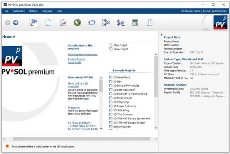Screen dimensions: 230x154
Task: Click the DB status: Online text
Action: coord(191,11)
